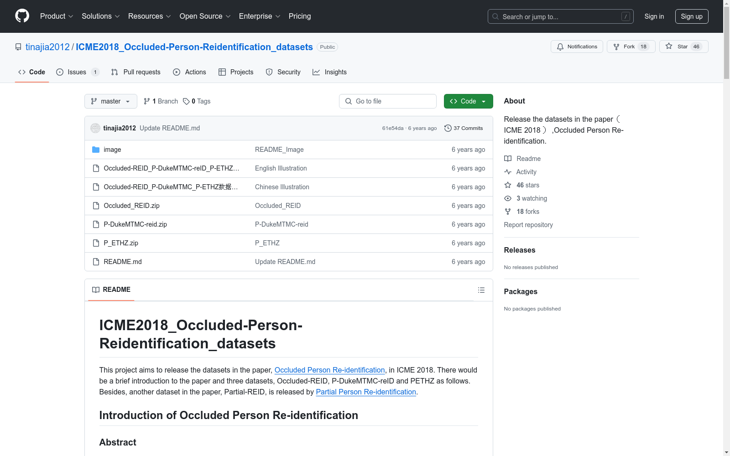Expand the Enterprise menu
Image resolution: width=730 pixels, height=456 pixels.
pos(260,16)
